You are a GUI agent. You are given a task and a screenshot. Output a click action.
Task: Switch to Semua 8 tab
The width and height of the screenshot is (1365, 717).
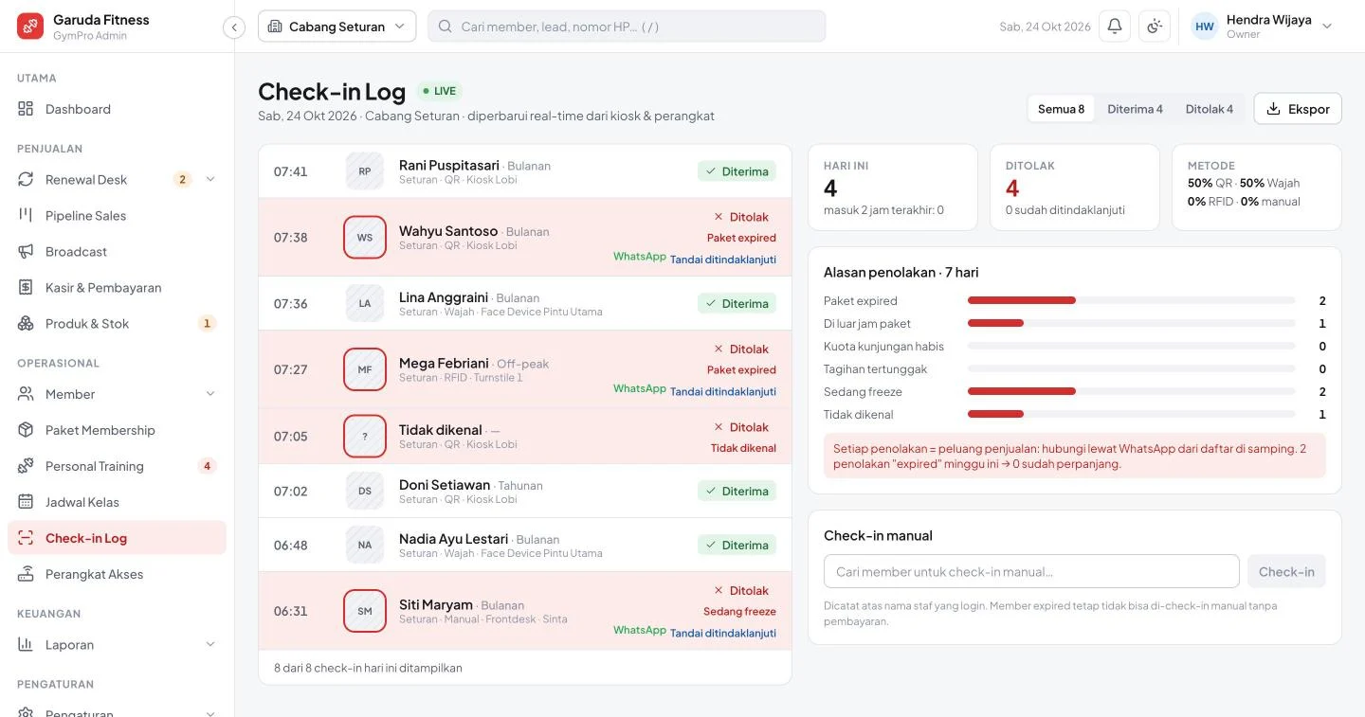[x=1061, y=109]
